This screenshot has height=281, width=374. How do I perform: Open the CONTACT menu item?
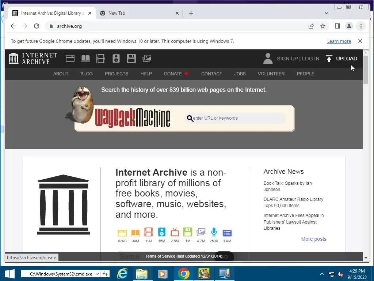coord(211,74)
